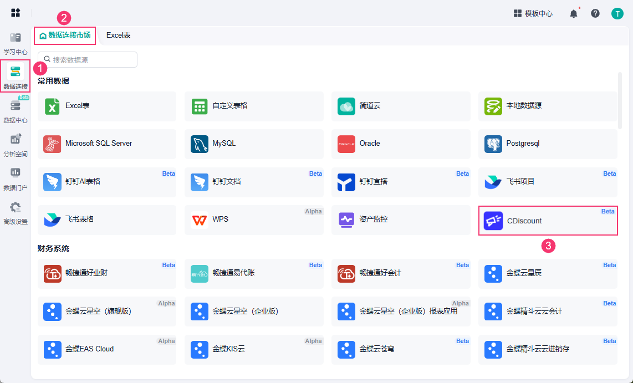The height and width of the screenshot is (383, 633).
Task: Open the 金蝶EAS Cloud connector
Action: 107,350
